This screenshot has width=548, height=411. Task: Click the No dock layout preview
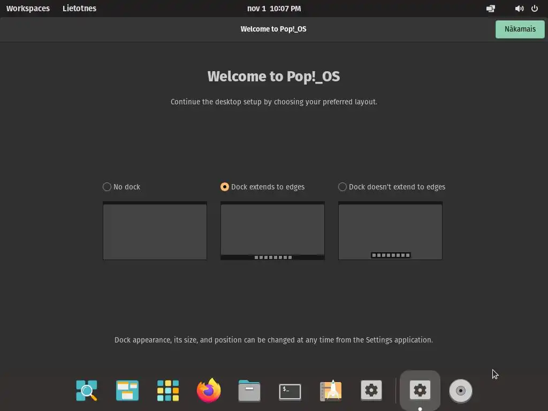[x=155, y=231]
